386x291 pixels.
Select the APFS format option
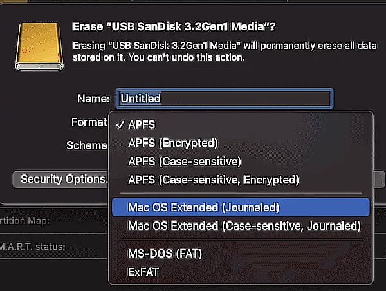142,124
